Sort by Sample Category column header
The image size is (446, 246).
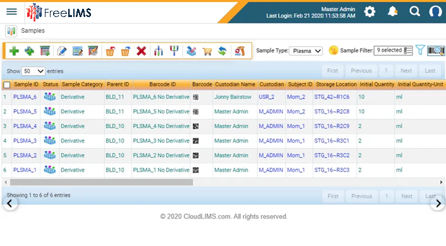82,85
